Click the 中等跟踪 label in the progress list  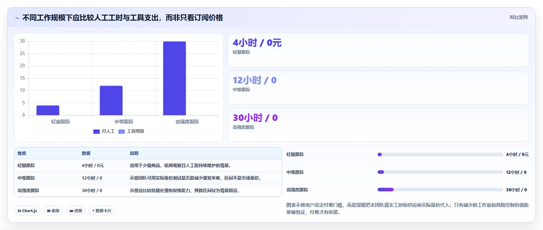click(295, 172)
